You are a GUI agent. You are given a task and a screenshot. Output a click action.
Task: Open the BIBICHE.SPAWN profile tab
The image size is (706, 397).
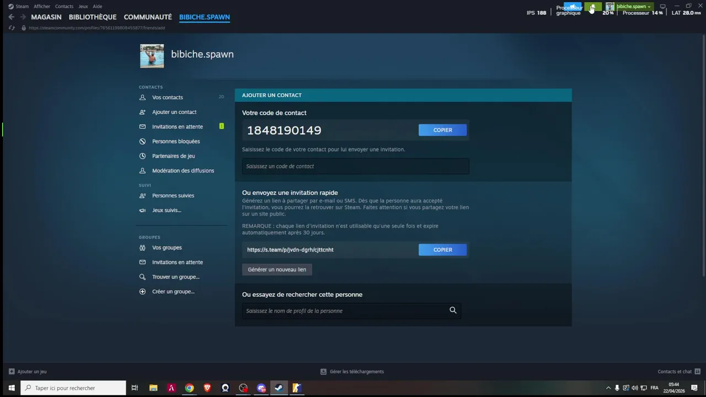[x=205, y=17]
